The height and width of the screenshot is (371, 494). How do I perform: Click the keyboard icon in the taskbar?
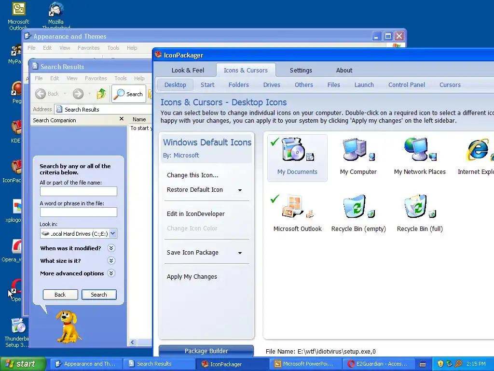(x=423, y=364)
